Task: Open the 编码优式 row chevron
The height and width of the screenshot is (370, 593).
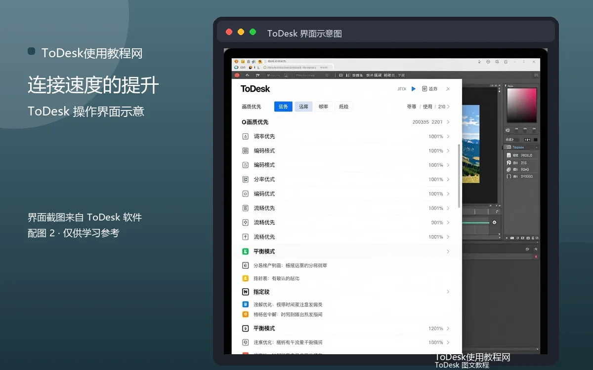Action: (448, 194)
